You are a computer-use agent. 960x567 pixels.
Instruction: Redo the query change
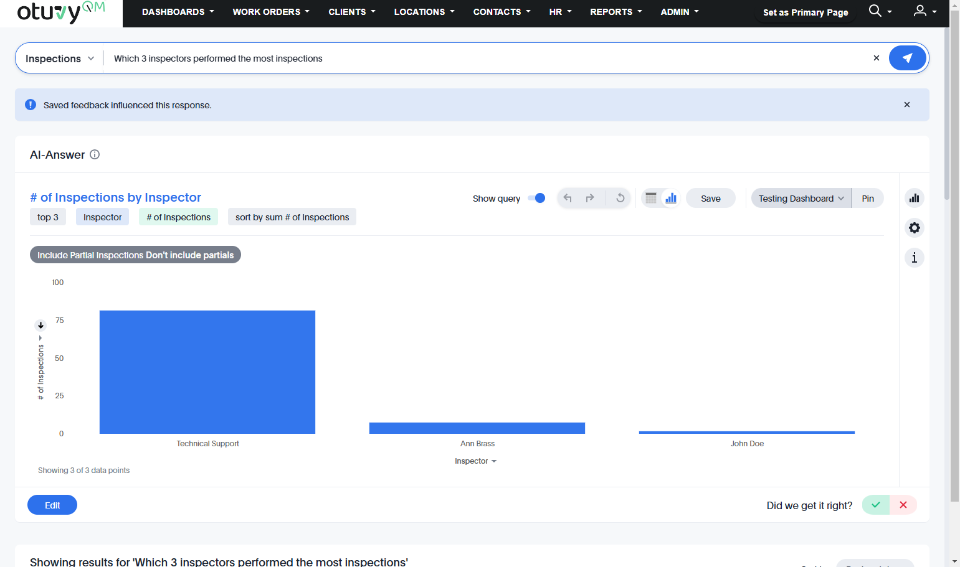[590, 198]
